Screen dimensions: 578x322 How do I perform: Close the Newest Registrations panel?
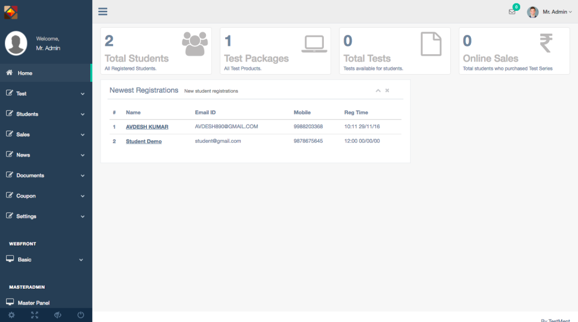(387, 90)
